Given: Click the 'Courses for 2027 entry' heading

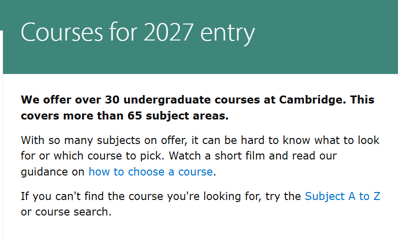Looking at the screenshot, I should (x=137, y=32).
